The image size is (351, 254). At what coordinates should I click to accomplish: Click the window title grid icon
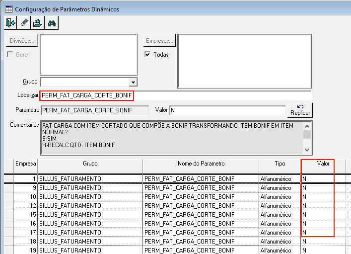[9, 9]
